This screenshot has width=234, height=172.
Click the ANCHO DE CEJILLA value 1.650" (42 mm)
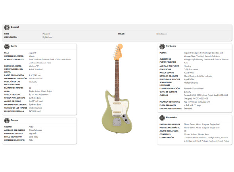pos(36,101)
